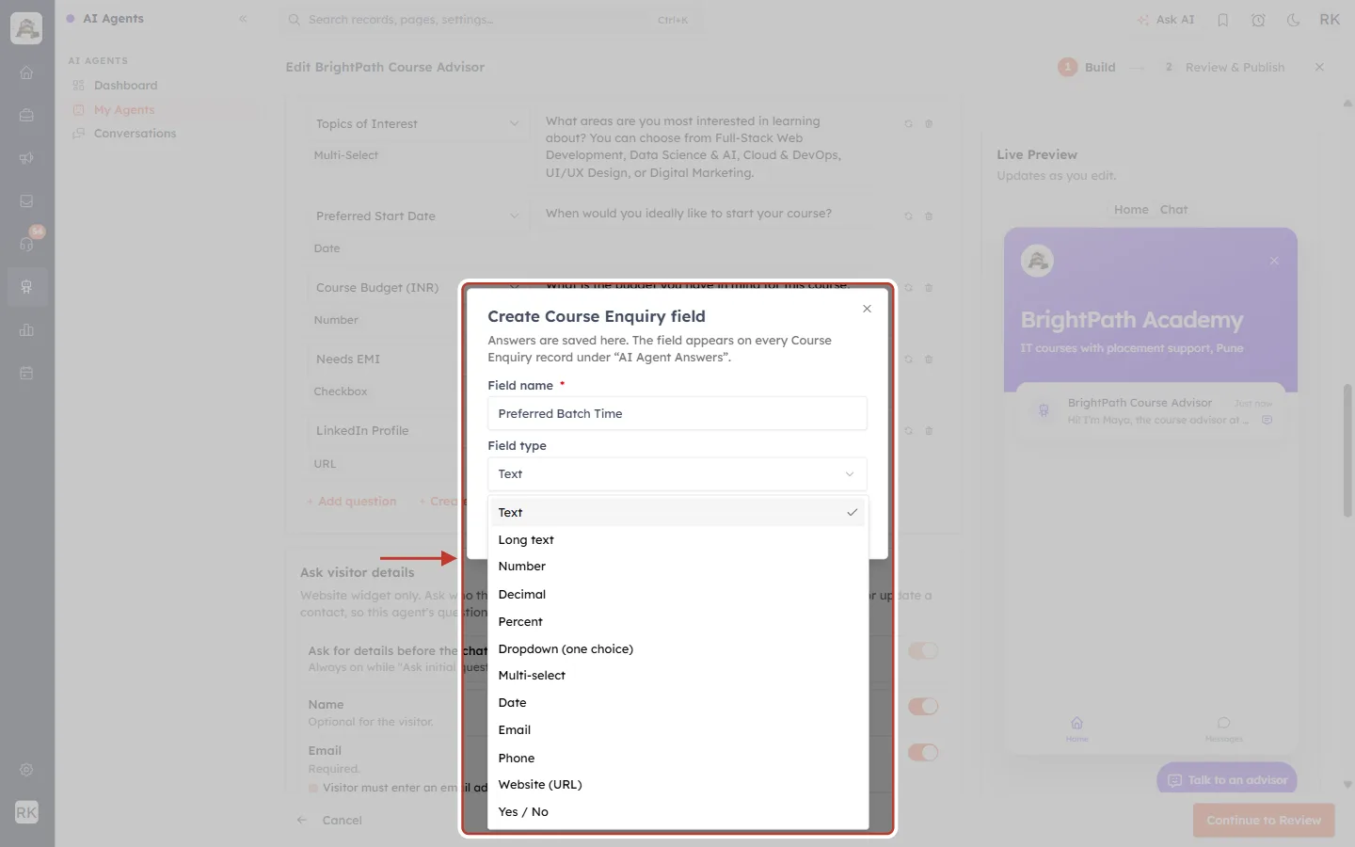Screen dimensions: 1355x847
Task: Check the Visitor must enter an email box
Action: coord(313,788)
